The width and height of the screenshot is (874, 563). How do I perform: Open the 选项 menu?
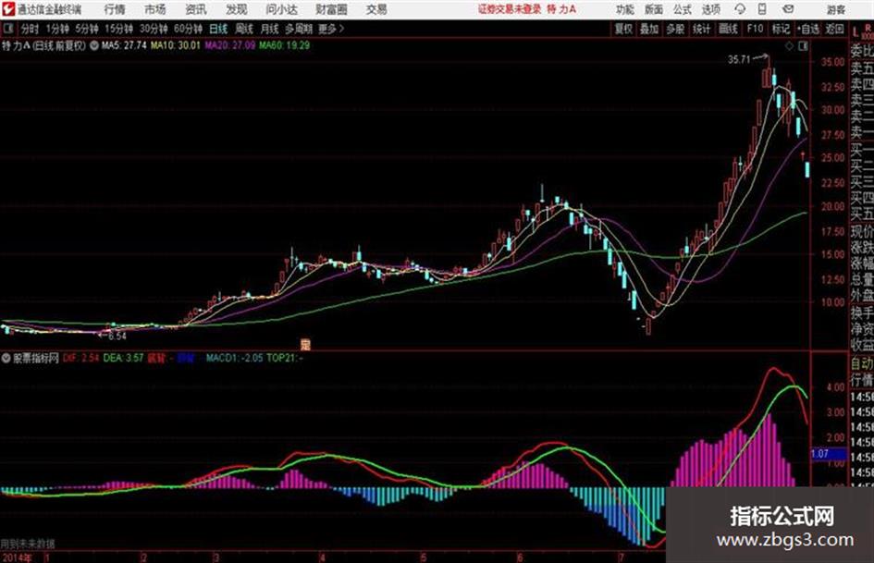[x=710, y=9]
